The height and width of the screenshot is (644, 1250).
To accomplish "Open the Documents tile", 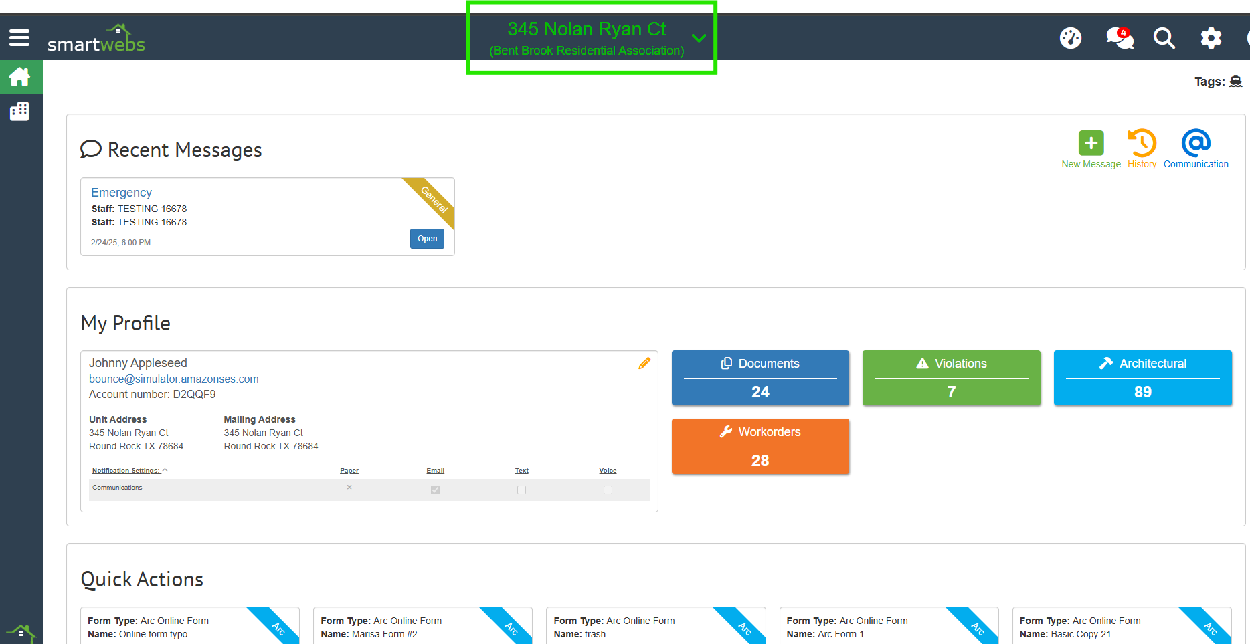I will [760, 378].
